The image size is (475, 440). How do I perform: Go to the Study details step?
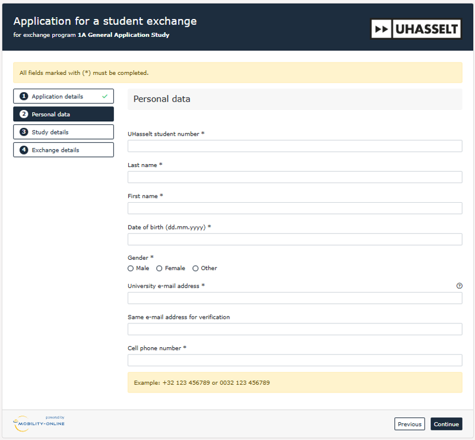click(63, 132)
